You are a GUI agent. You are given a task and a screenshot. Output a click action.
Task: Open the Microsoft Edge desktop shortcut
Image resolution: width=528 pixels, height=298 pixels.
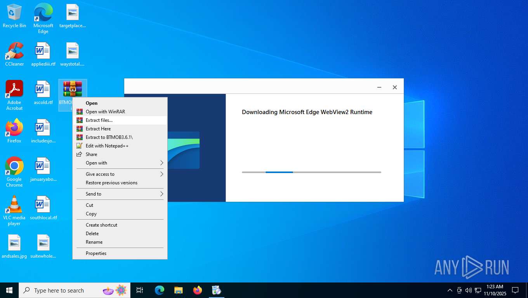[43, 18]
